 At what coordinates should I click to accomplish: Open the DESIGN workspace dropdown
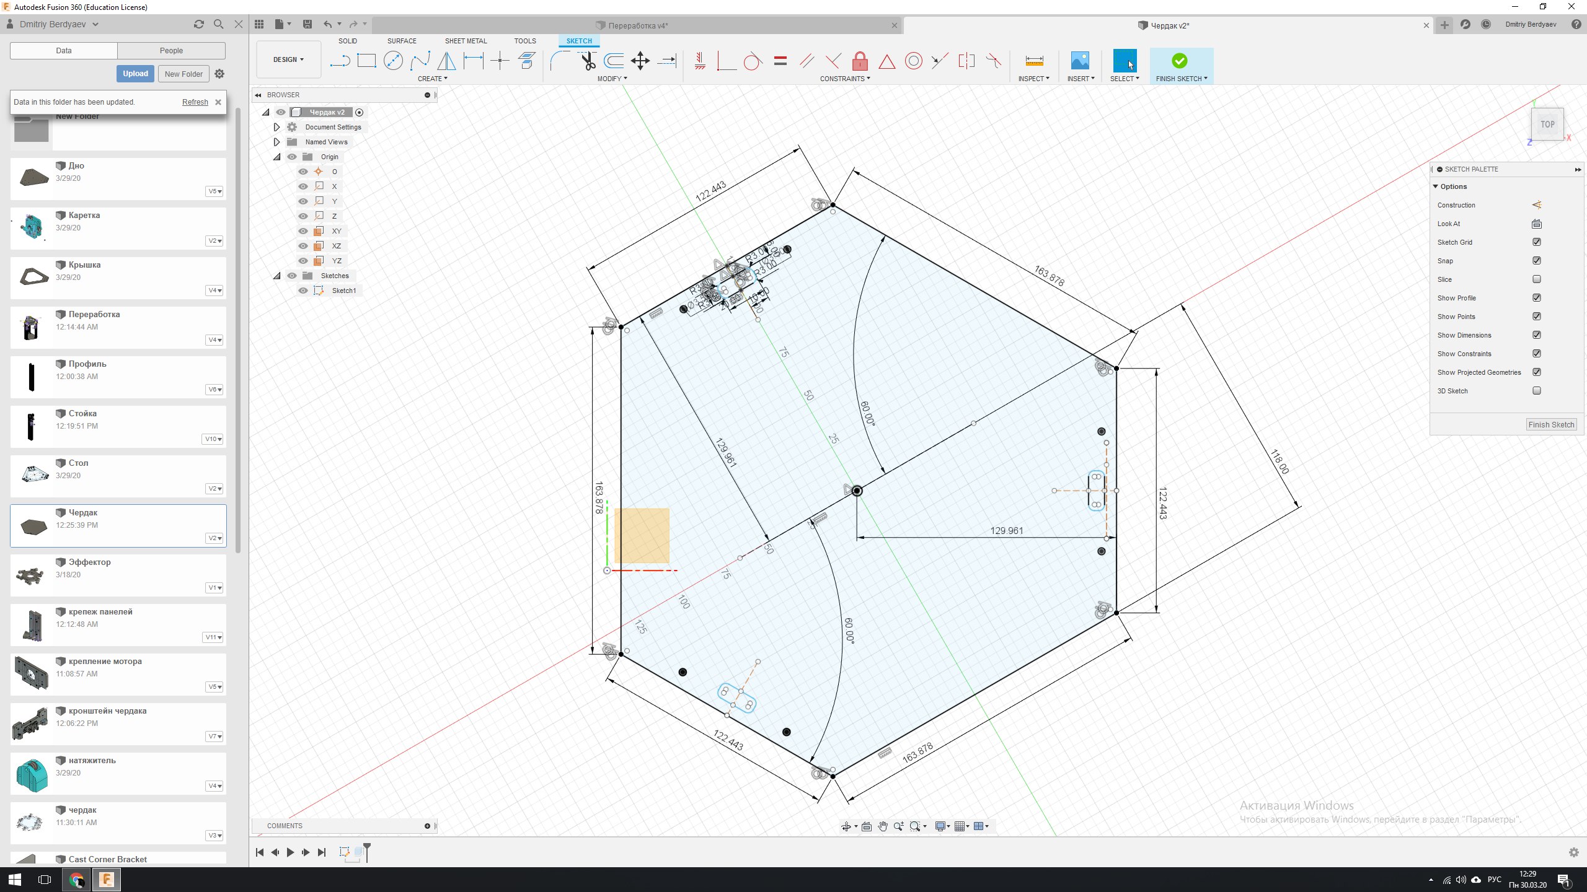(x=288, y=59)
